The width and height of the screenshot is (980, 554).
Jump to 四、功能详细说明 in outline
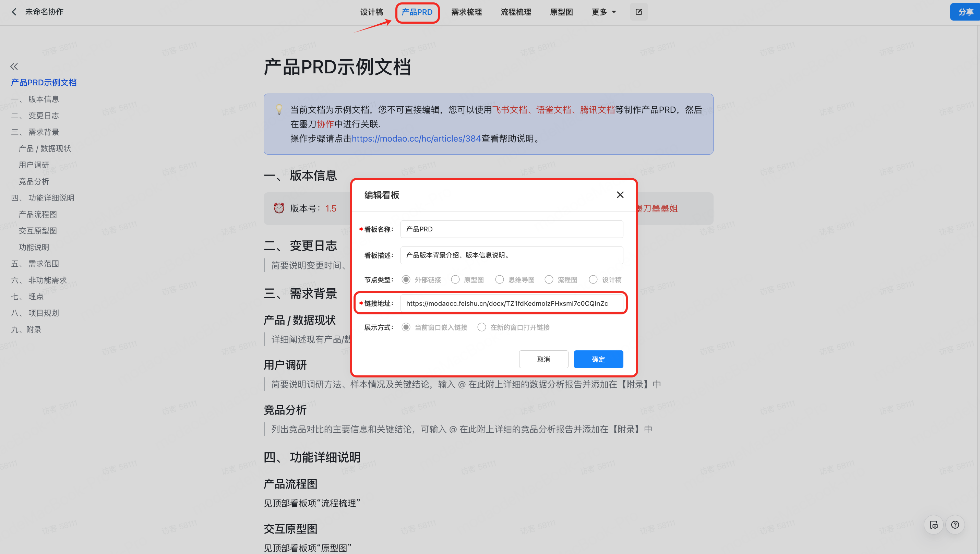(x=43, y=198)
